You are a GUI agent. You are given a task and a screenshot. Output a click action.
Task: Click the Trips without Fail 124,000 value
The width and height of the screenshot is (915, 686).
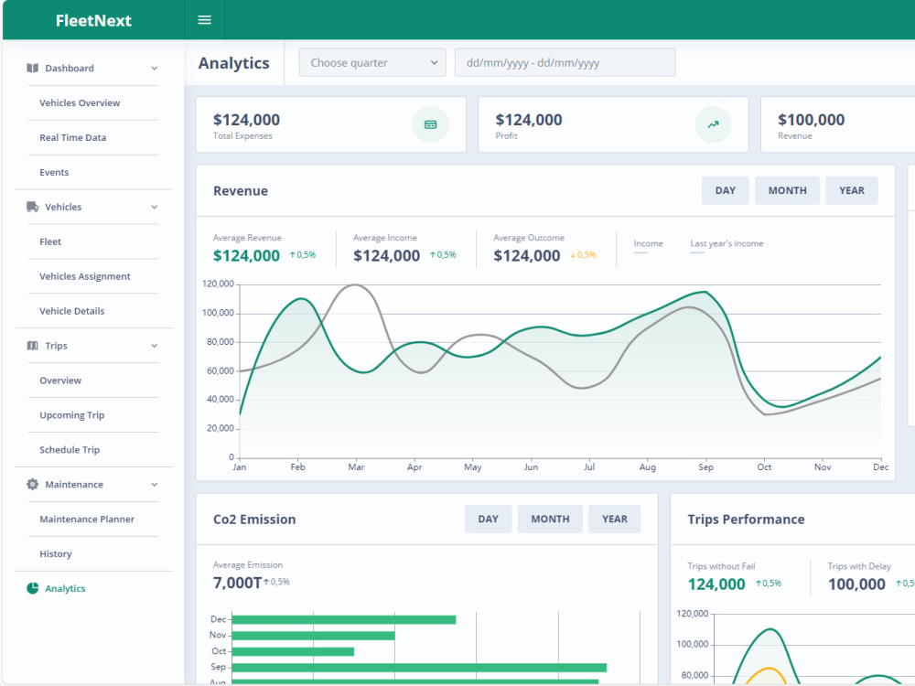tap(716, 584)
